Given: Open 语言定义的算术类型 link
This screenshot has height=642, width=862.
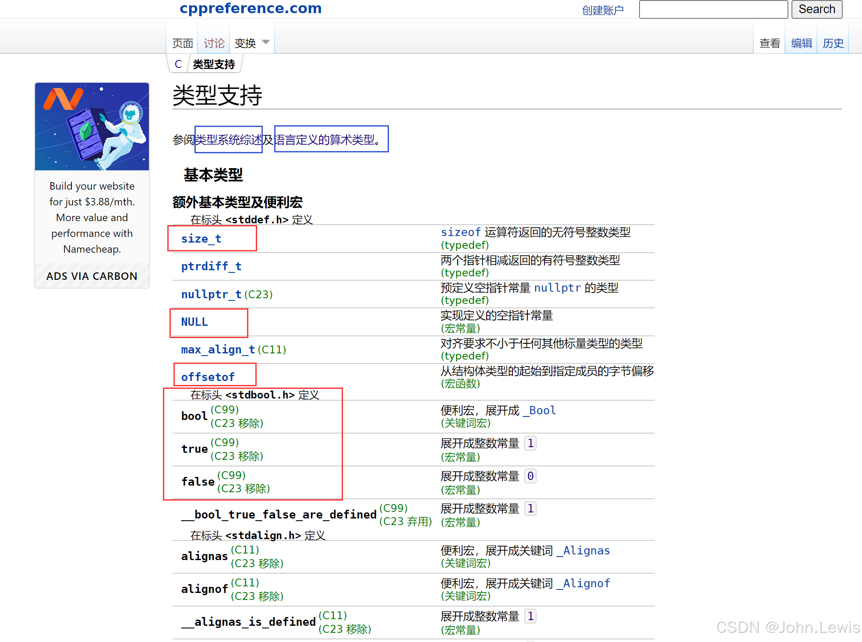Looking at the screenshot, I should tap(325, 140).
